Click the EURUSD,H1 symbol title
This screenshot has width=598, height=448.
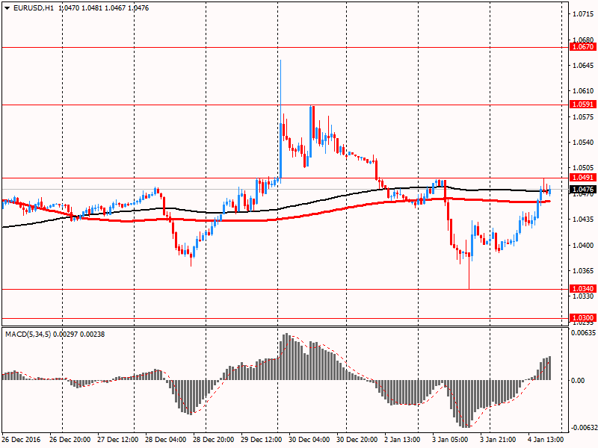(x=34, y=8)
